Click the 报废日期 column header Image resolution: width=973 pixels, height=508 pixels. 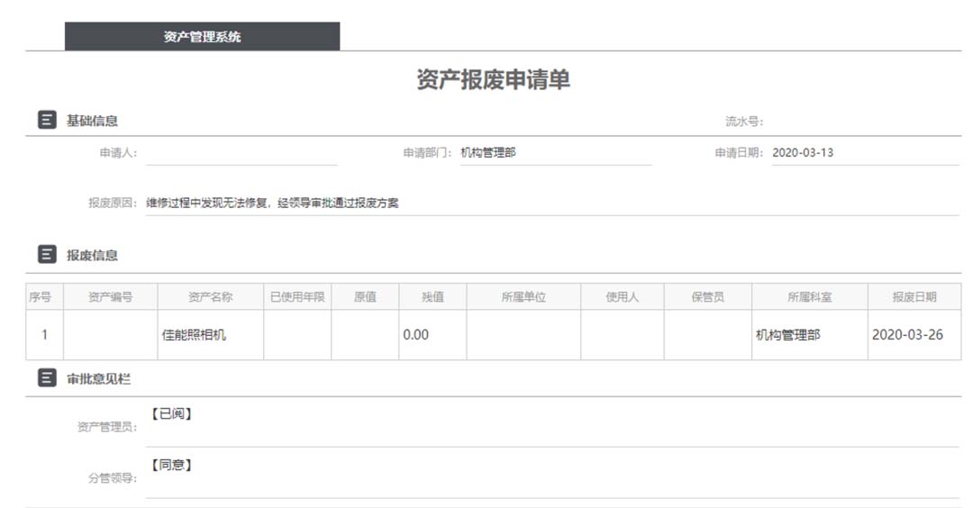coord(914,297)
